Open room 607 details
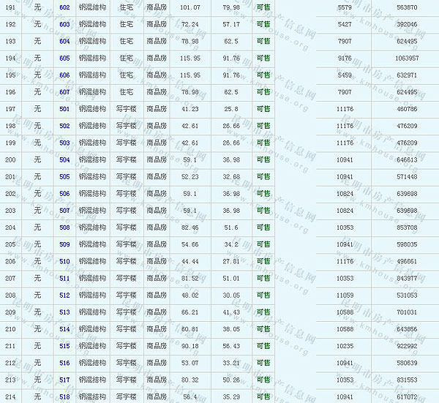 tap(64, 92)
